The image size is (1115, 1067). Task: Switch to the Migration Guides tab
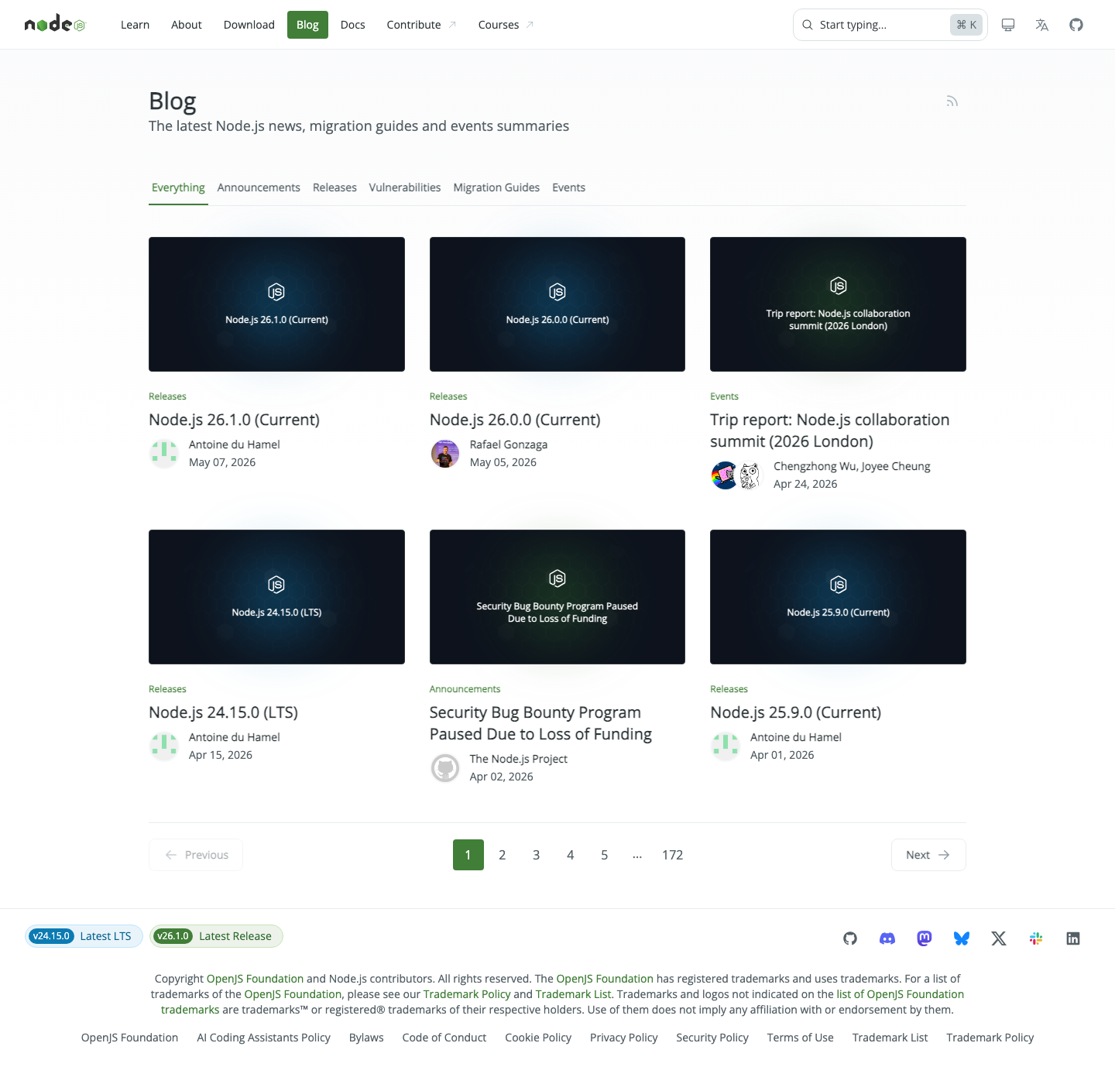(496, 187)
